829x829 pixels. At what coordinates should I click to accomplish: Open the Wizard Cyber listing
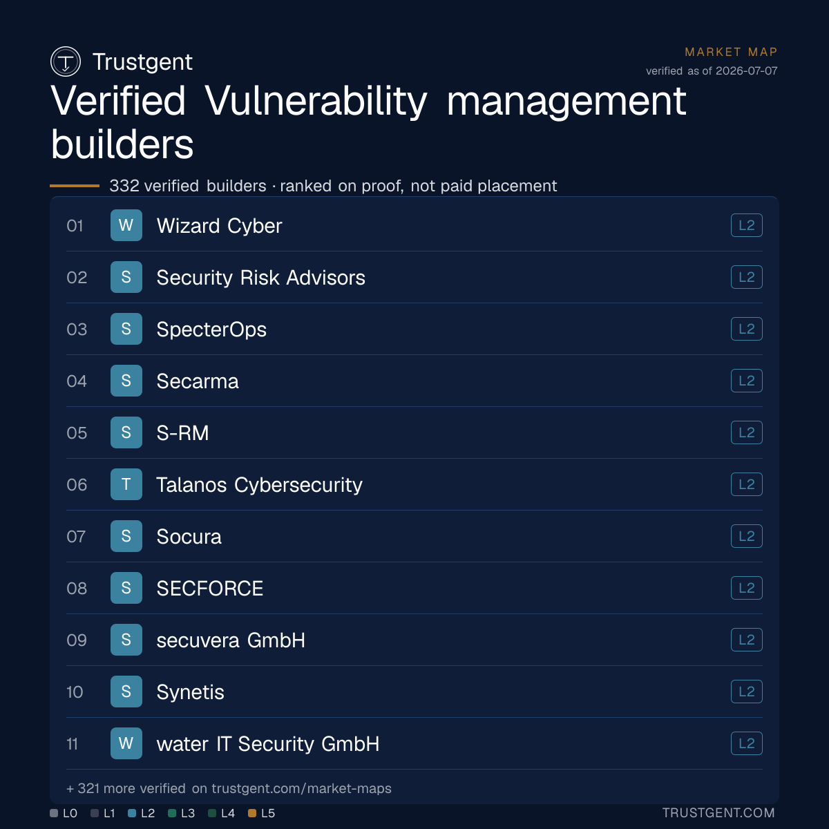click(x=414, y=225)
